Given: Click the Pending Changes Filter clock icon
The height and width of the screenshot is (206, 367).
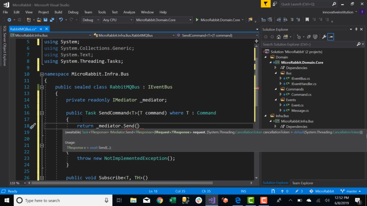Looking at the screenshot, I should click(299, 37).
